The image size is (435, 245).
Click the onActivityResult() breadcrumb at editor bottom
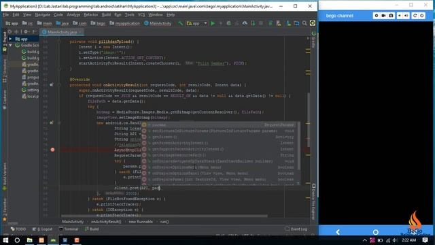[x=106, y=222]
